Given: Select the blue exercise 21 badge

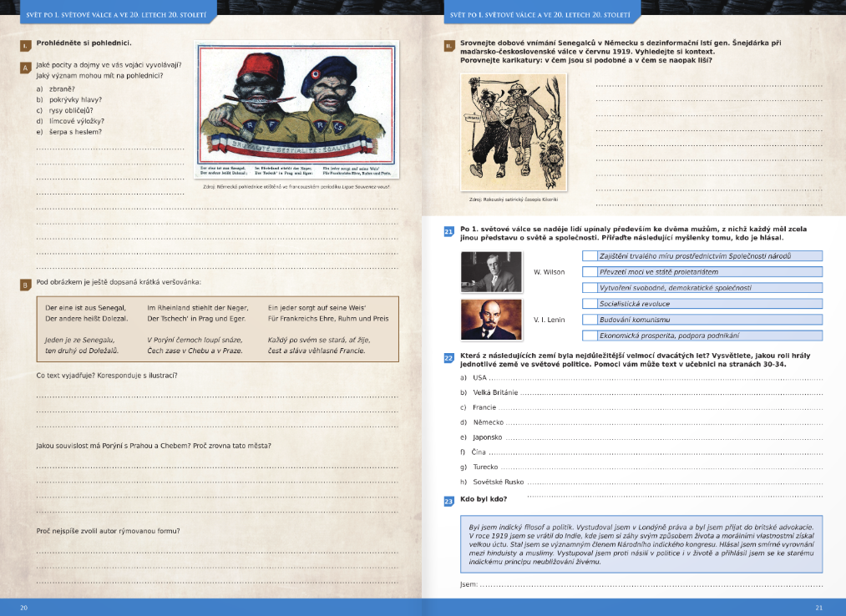Looking at the screenshot, I should click(x=448, y=232).
